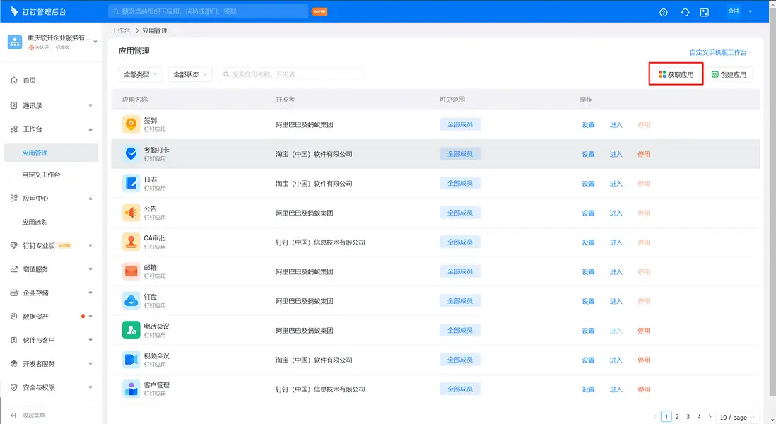This screenshot has height=424, width=776.
Task: Click 停用 for the 视频会议 app
Action: [x=644, y=360]
